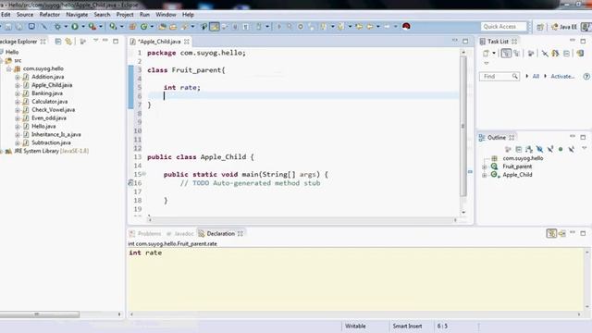Screen dimensions: 592x333
Task: Click Collapse All icon in Package Explorer
Action: [57, 41]
